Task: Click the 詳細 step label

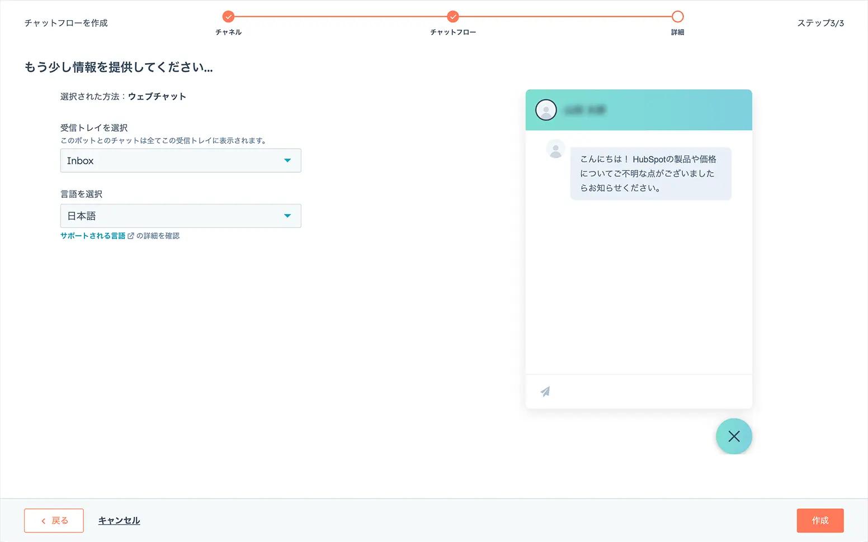Action: click(677, 32)
